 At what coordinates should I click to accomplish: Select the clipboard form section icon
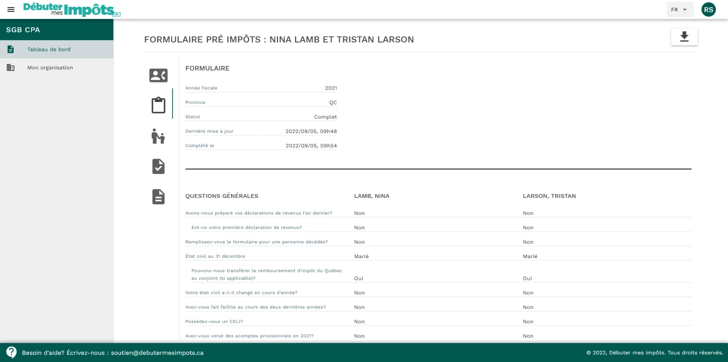click(159, 105)
